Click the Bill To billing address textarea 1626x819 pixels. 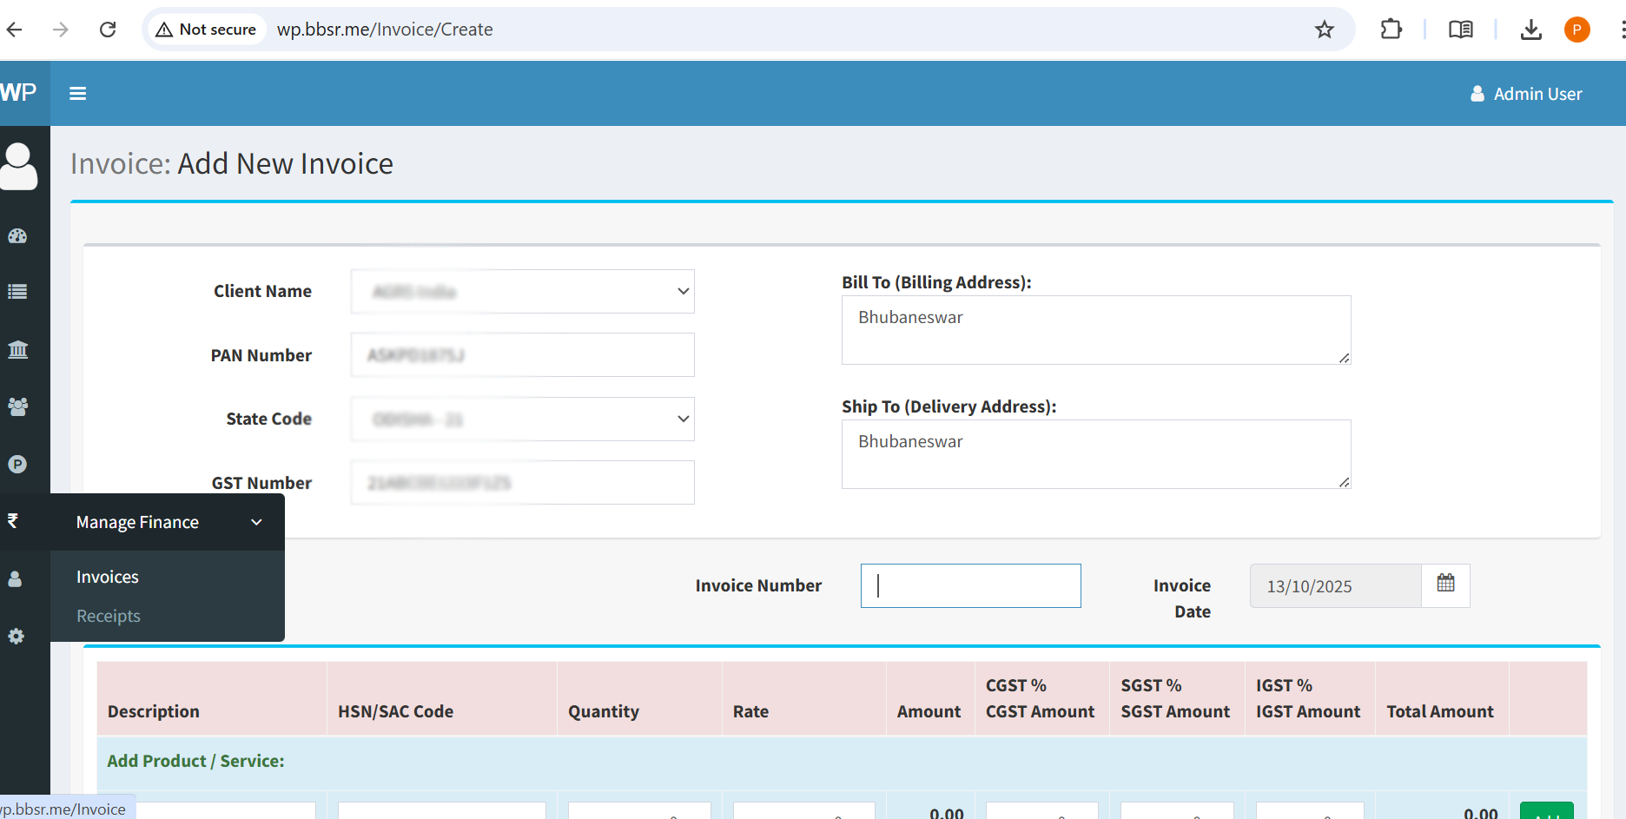tap(1095, 330)
